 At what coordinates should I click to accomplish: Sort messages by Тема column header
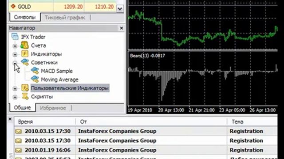click(252, 122)
